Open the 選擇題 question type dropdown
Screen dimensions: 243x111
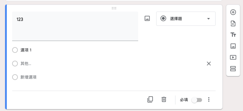coord(186,18)
